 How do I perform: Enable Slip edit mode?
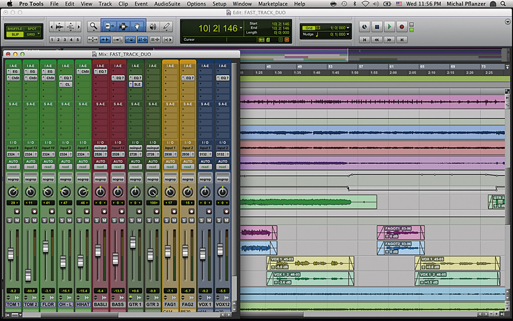pyautogui.click(x=15, y=34)
